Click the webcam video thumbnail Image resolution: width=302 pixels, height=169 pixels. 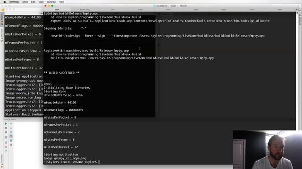pos(268,149)
